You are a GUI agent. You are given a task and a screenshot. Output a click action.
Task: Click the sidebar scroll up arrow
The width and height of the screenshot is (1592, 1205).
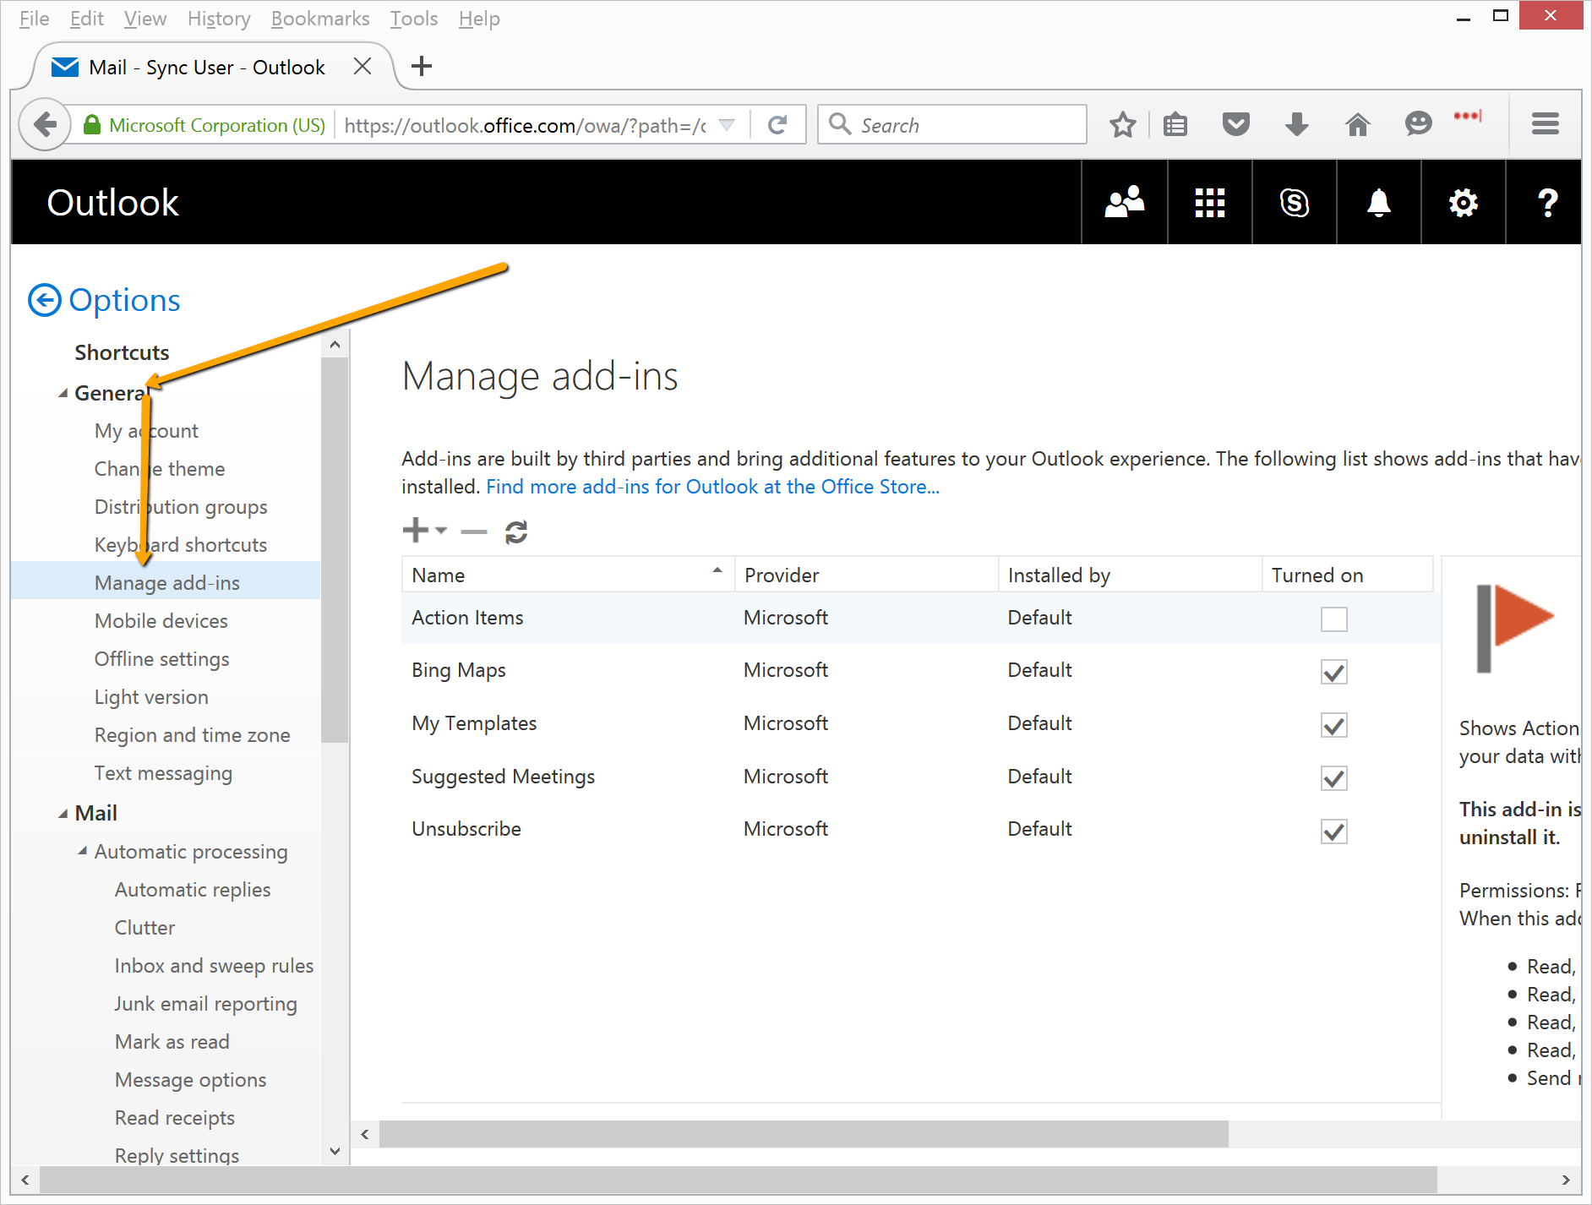pos(335,345)
